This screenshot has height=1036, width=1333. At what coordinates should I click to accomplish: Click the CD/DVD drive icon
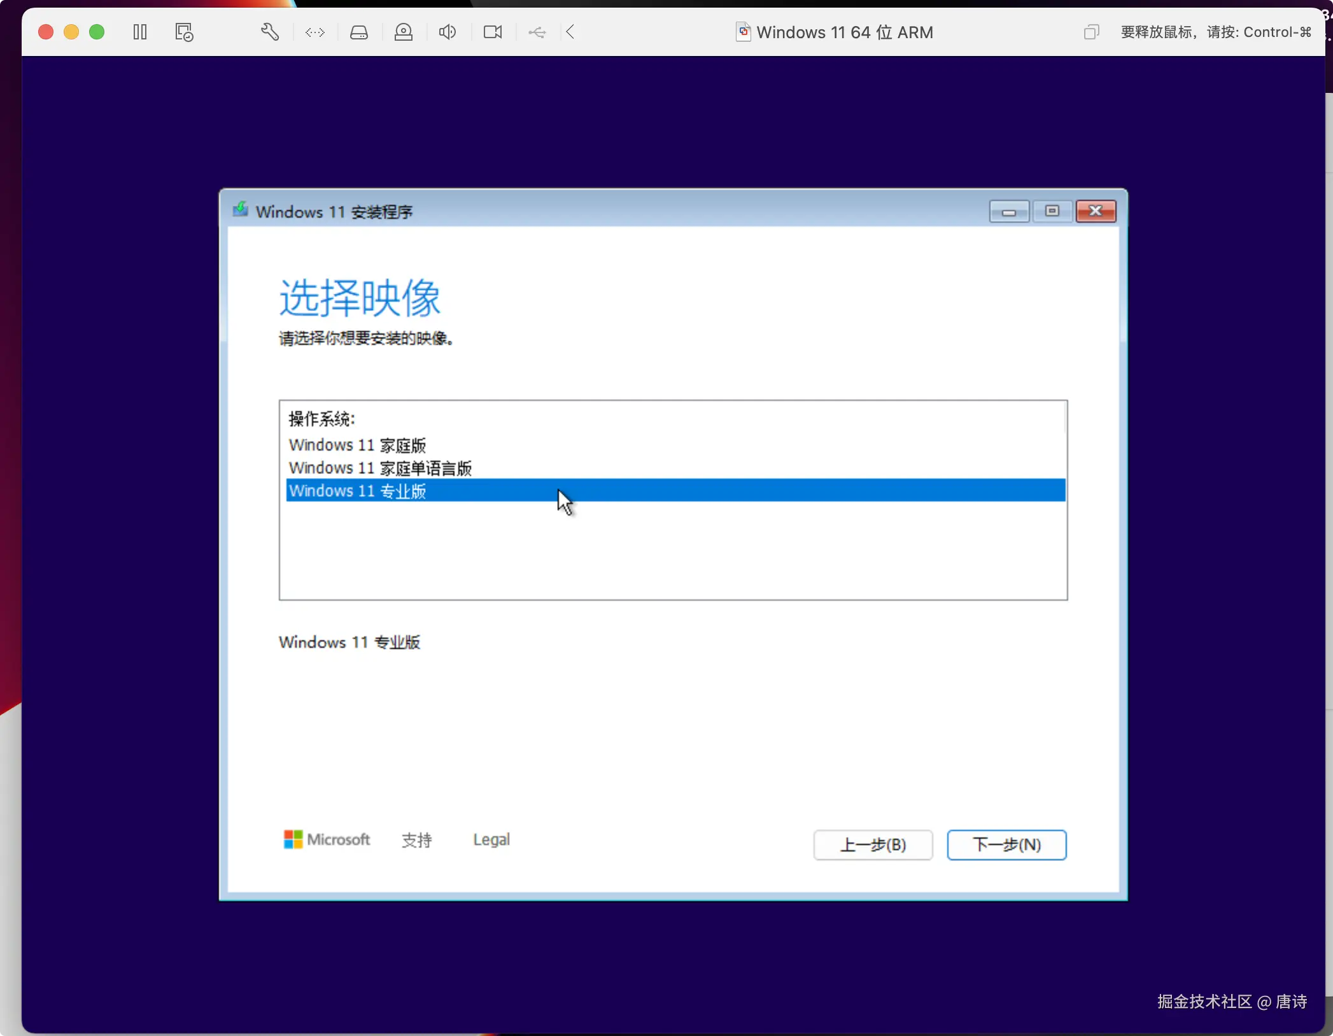click(x=404, y=32)
